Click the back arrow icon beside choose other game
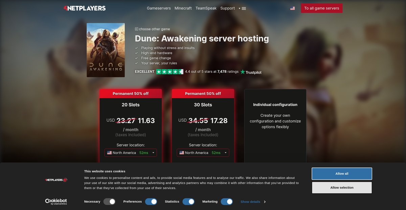406x210 pixels. 136,29
